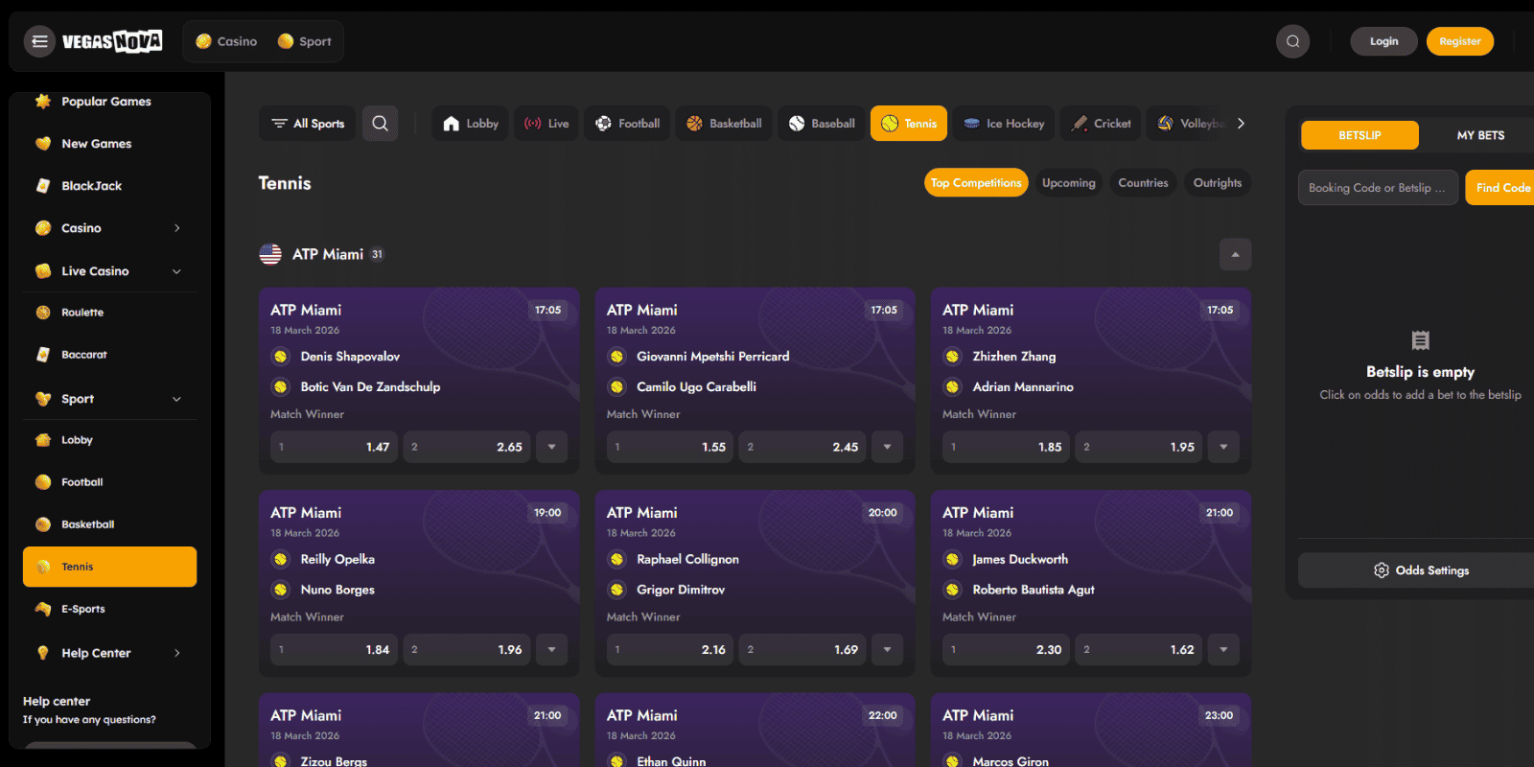Show more sports with the right arrow
1534x767 pixels.
pos(1241,124)
